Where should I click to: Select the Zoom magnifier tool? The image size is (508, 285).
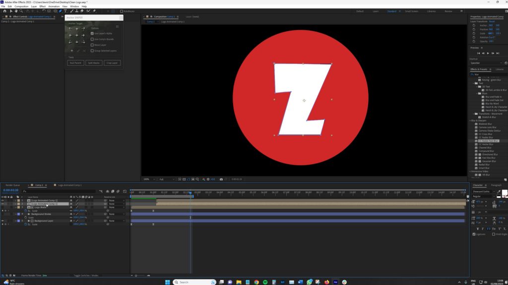tap(21, 11)
